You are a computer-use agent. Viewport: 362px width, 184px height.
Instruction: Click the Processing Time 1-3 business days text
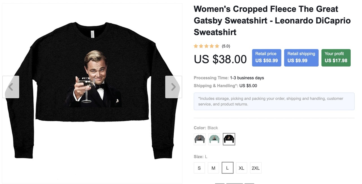229,78
